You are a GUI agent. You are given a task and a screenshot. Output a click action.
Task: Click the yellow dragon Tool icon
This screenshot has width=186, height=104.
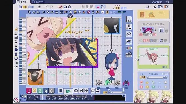point(151,15)
